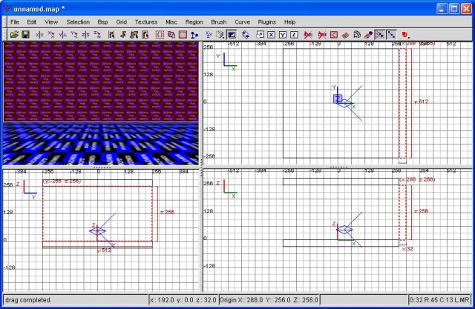Toggle patch drill-down row selection
475x309 pixels.
pos(392,35)
